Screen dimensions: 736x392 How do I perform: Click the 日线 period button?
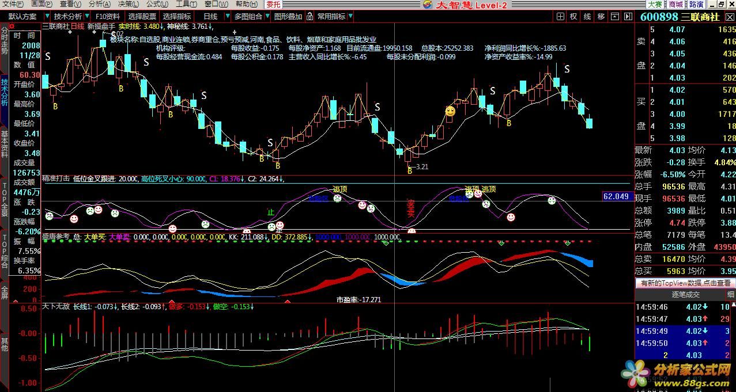pos(210,17)
